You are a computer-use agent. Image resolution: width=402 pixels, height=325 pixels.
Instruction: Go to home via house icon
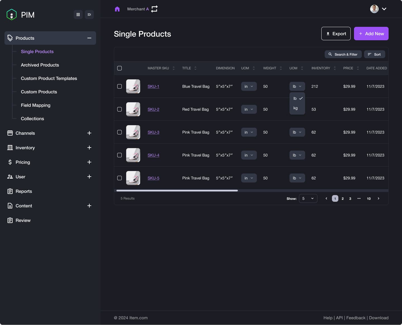[117, 9]
